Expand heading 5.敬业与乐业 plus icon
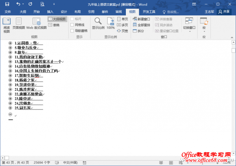Viewport: 236px width, 166px height. point(10,48)
